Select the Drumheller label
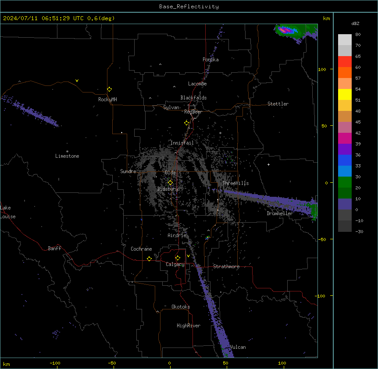Image resolution: width=378 pixels, height=369 pixels. (x=280, y=213)
